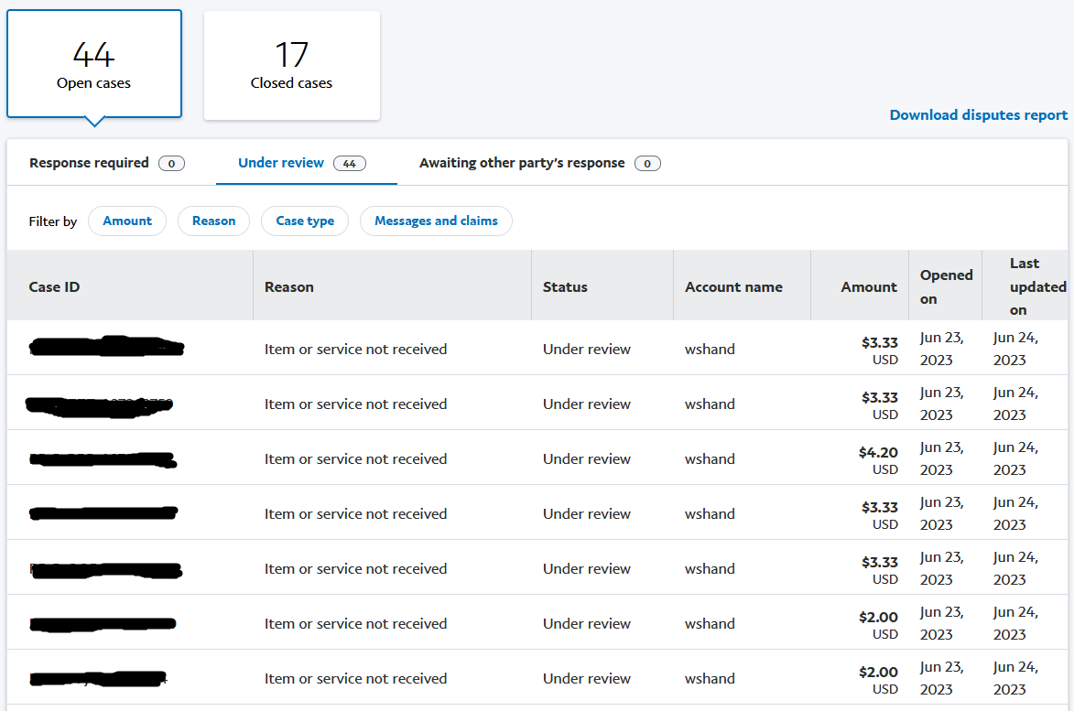Select the 17 Closed cases card

click(x=292, y=65)
